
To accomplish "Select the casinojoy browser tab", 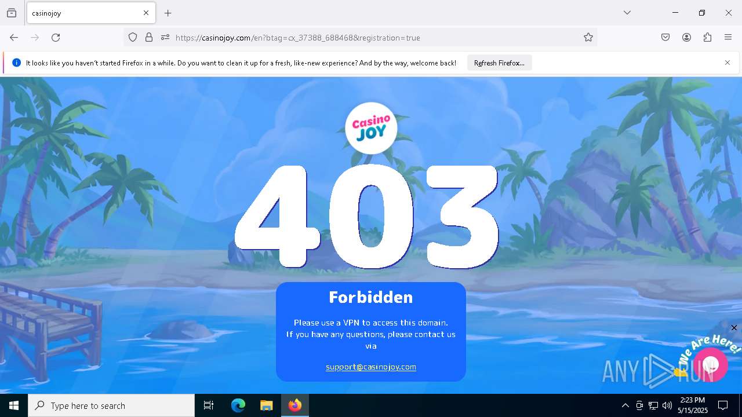I will point(91,13).
